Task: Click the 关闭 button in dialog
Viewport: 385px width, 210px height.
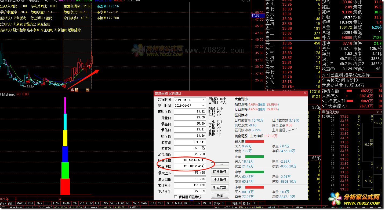Action: tap(220, 195)
